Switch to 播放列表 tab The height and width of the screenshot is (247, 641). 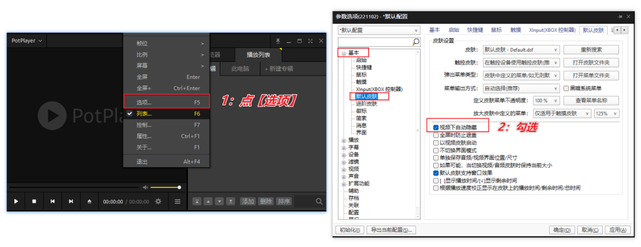pyautogui.click(x=258, y=55)
